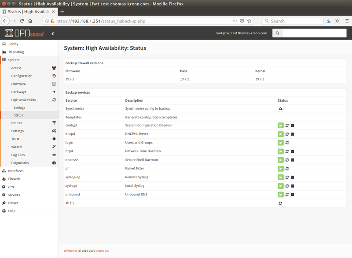Restart all services on backup
The width and height of the screenshot is (352, 258).
280,203
